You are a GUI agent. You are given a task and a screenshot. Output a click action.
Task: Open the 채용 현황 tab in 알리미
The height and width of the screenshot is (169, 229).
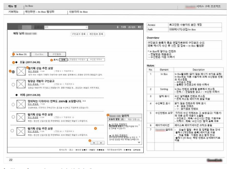pyautogui.click(x=134, y=119)
